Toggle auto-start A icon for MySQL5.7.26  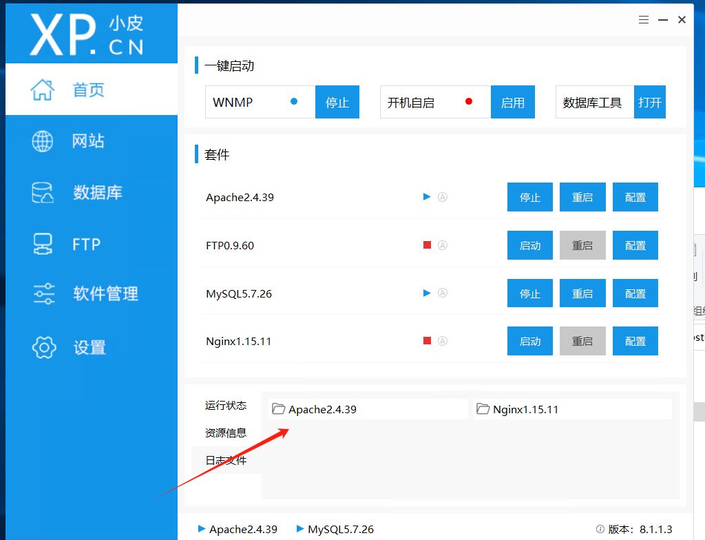[443, 293]
